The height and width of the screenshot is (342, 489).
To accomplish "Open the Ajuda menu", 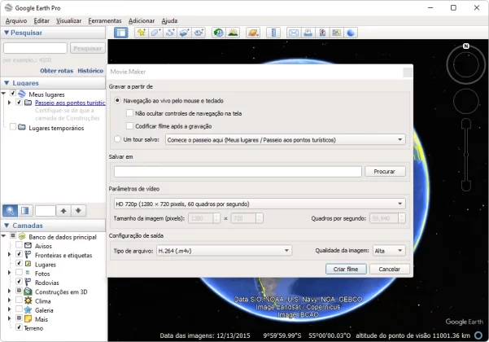I will coord(169,20).
